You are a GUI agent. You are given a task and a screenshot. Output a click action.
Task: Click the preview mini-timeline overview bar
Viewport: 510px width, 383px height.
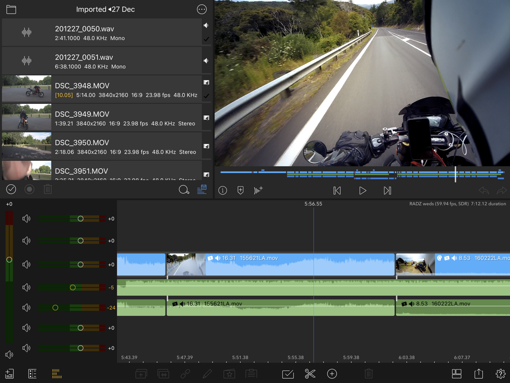click(x=362, y=174)
